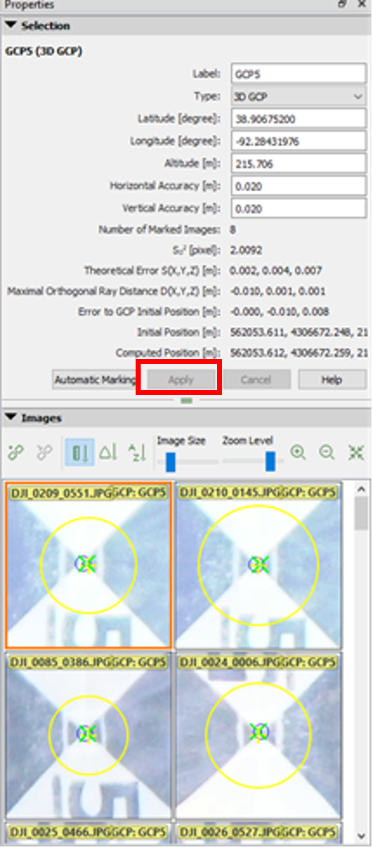Image resolution: width=373 pixels, height=848 pixels.
Task: Click the Altitude field showing 215.706
Action: [298, 163]
